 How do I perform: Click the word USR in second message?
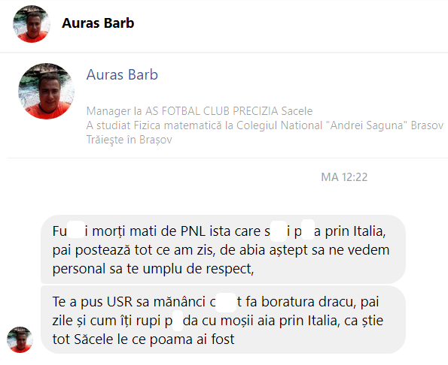pos(120,302)
